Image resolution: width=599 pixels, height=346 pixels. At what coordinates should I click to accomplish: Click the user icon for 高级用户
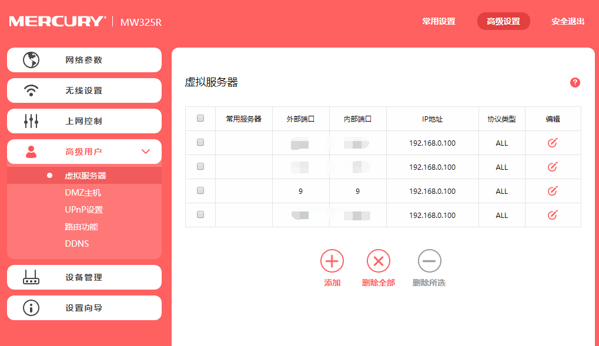31,152
